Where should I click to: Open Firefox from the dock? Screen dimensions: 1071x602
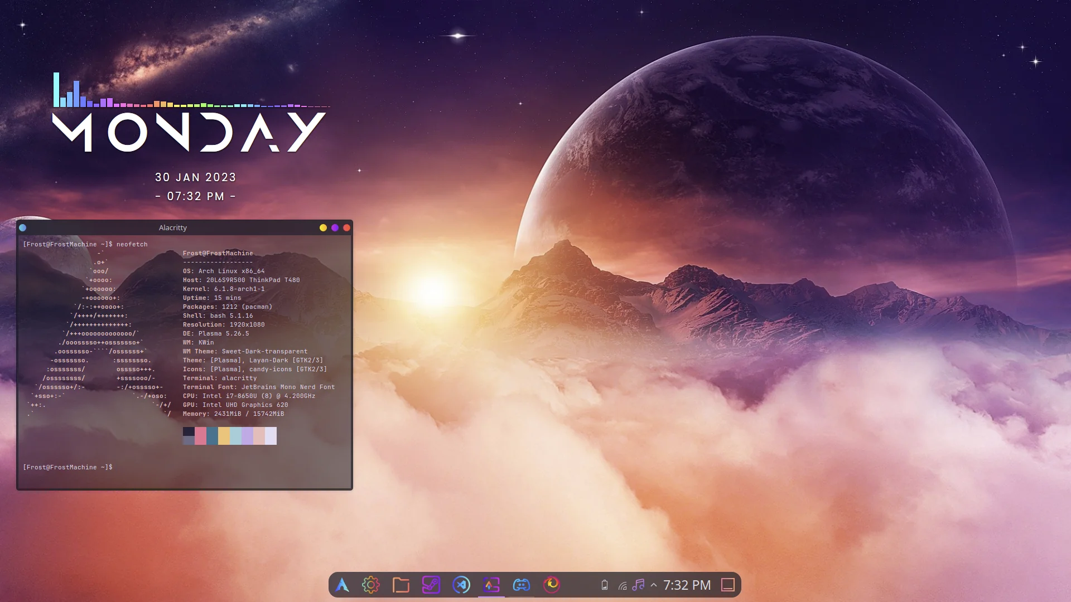click(x=552, y=585)
